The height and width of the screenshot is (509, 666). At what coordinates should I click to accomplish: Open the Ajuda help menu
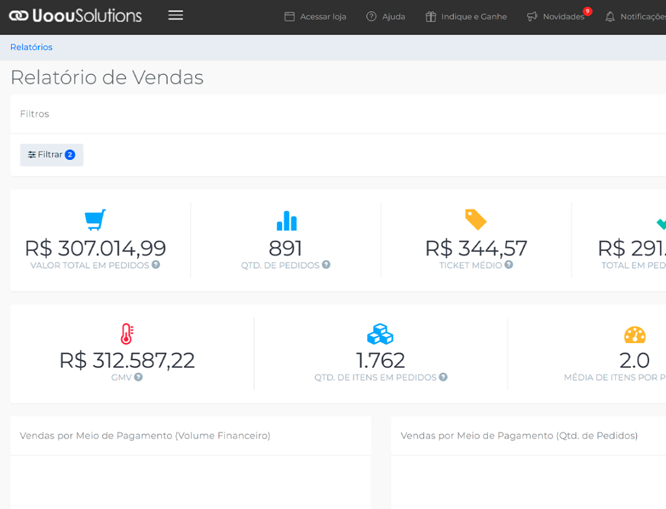(x=386, y=16)
